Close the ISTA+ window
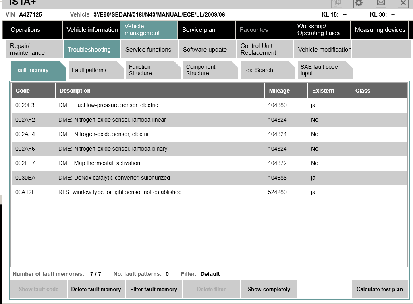 [x=403, y=3]
